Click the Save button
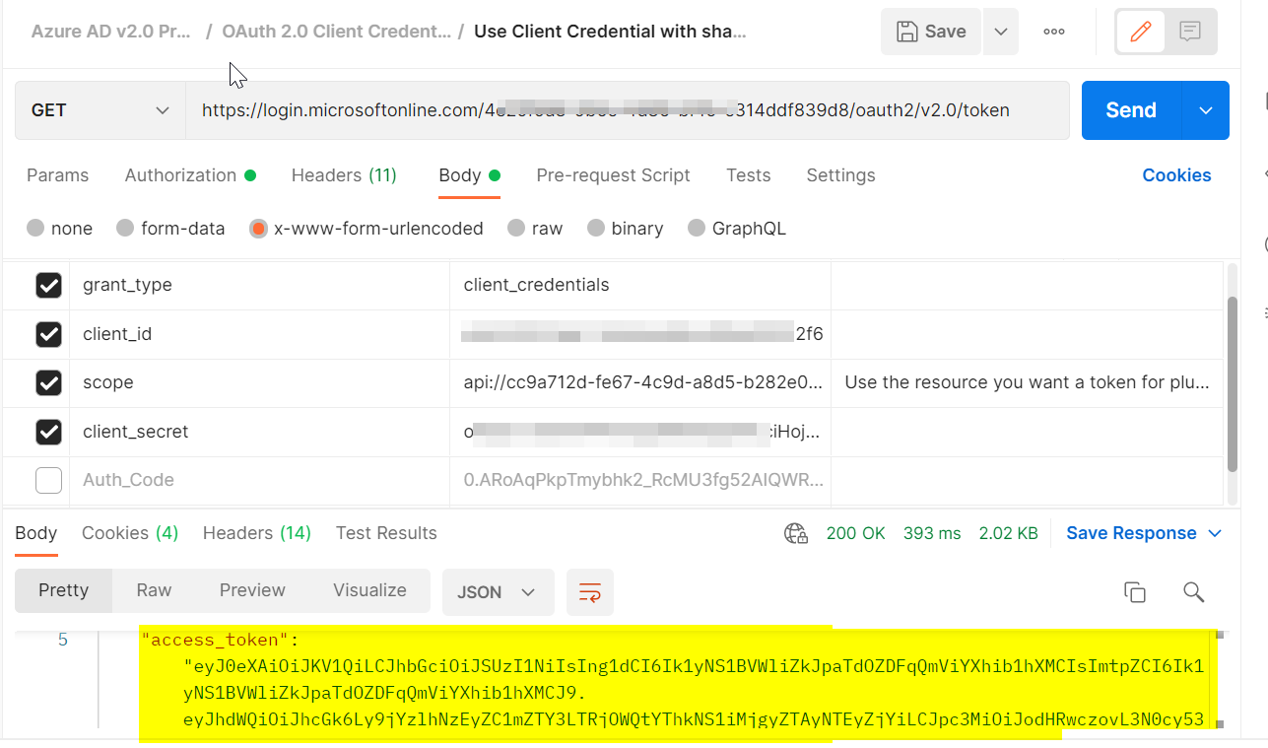This screenshot has height=748, width=1268. tap(931, 32)
